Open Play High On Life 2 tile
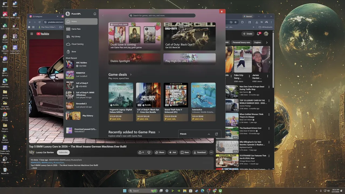The width and height of the screenshot is (345, 194). pos(189,59)
